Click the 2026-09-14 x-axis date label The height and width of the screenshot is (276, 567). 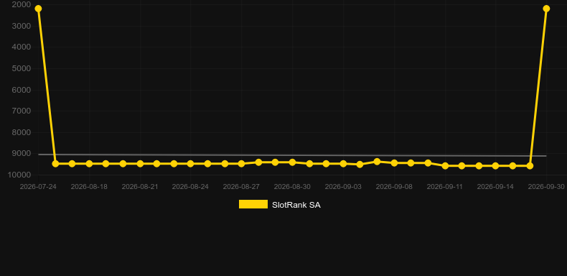(495, 187)
